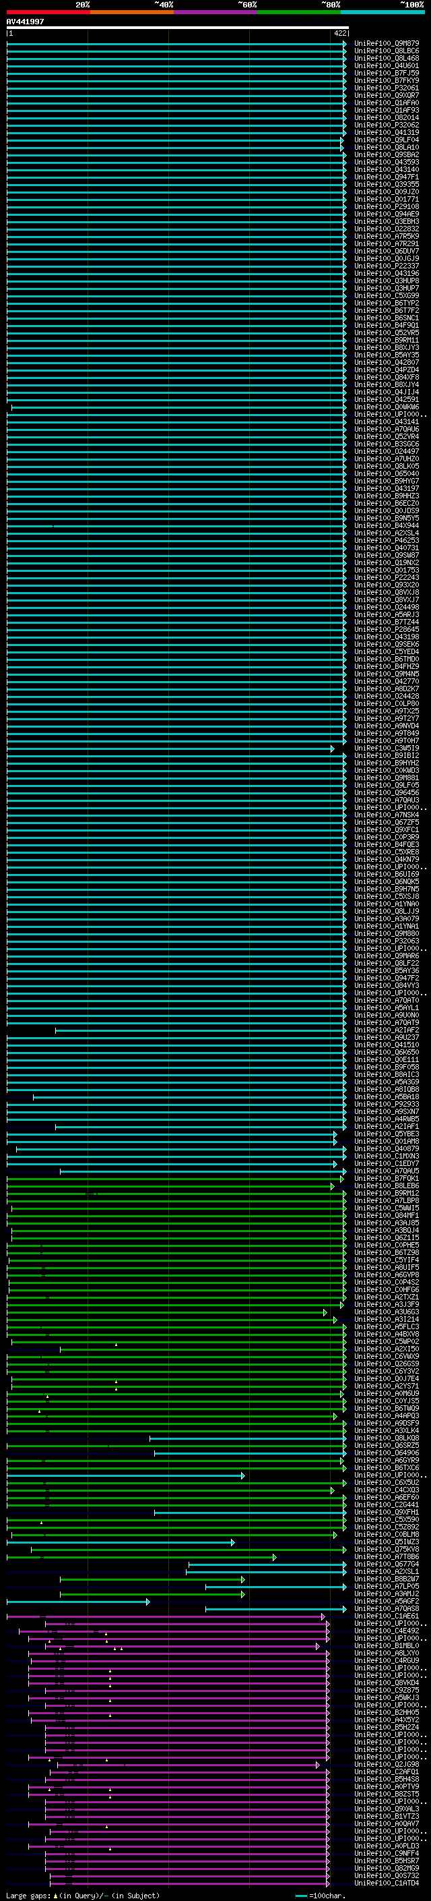431x1901 pixels.
Task: Select hit UniRef100_A5BA18
Action: pyautogui.click(x=386, y=1096)
